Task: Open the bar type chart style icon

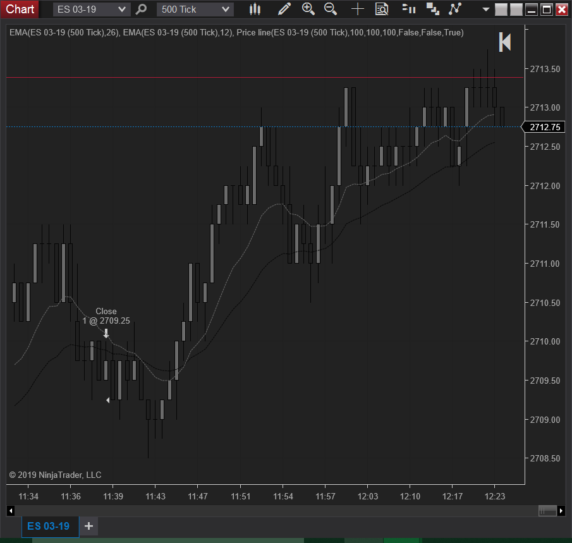Action: [x=255, y=9]
